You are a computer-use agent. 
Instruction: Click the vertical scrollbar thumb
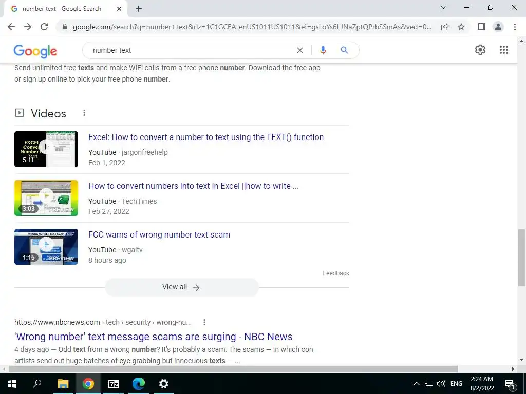pos(522,258)
